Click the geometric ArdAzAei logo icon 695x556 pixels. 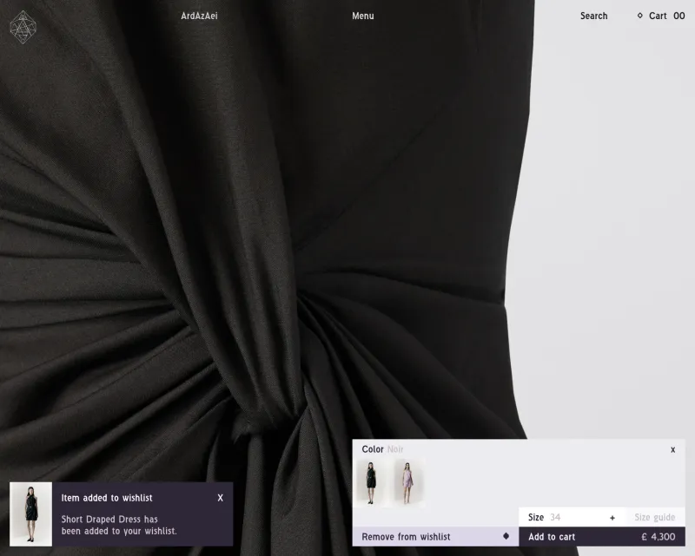pos(23,28)
